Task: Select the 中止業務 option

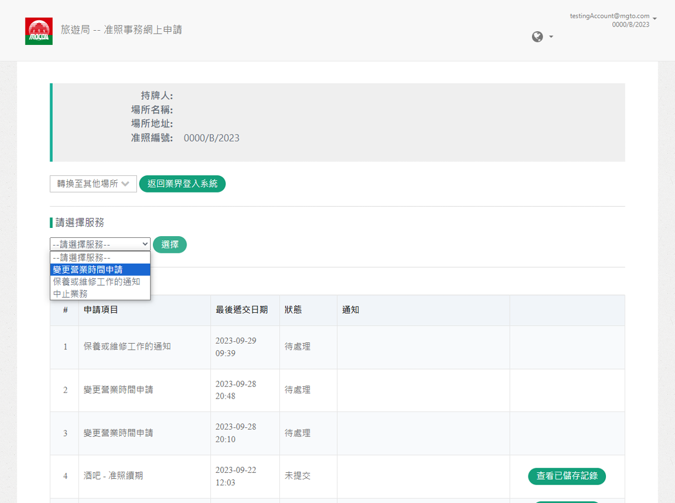Action: point(70,293)
